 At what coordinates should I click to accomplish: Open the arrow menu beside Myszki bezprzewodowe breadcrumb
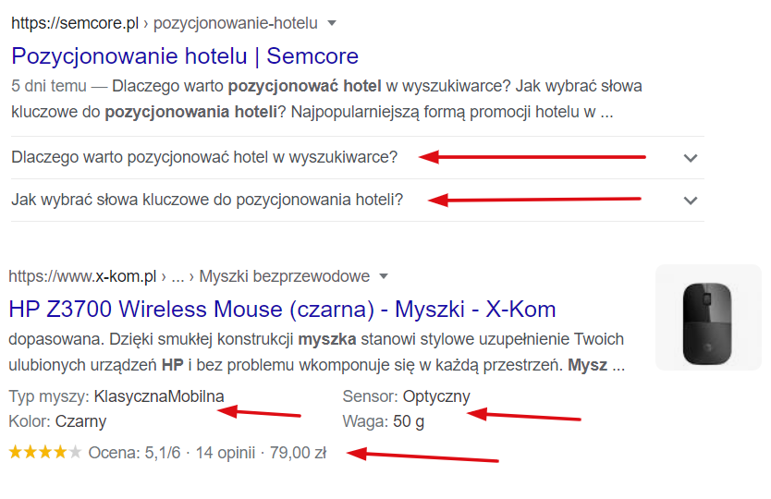click(x=384, y=276)
